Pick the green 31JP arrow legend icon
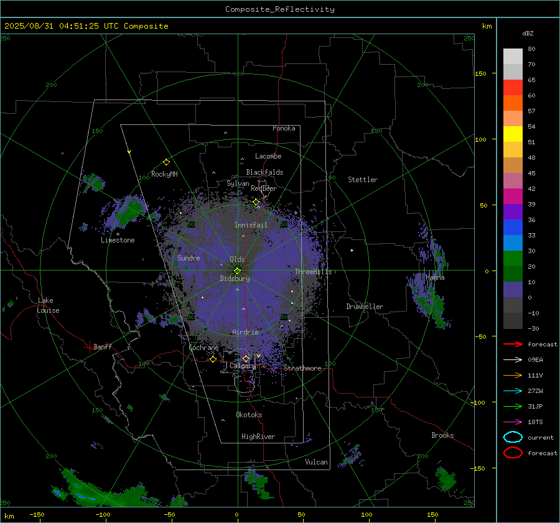Screen dimensions: 560x523 (513, 406)
